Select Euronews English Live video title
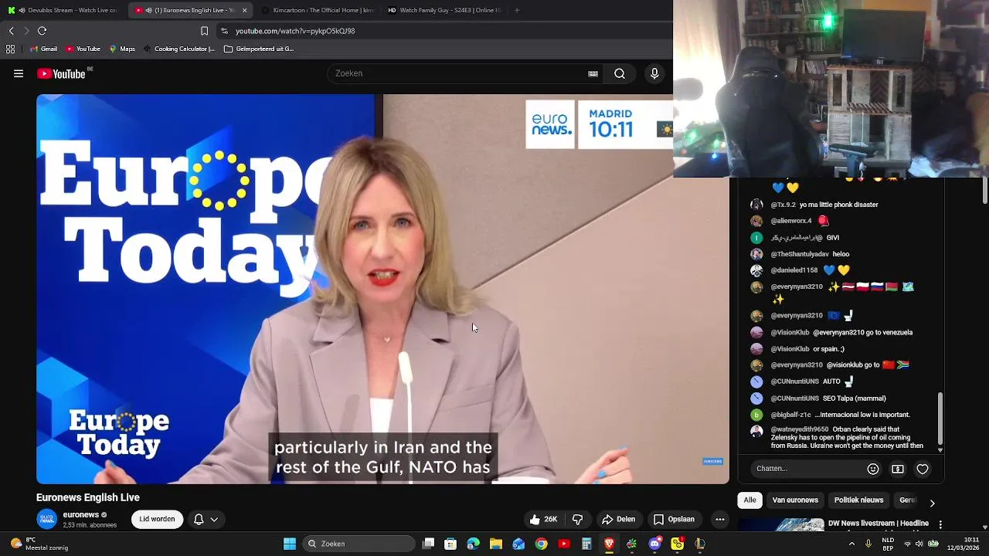This screenshot has width=989, height=556. pos(88,497)
